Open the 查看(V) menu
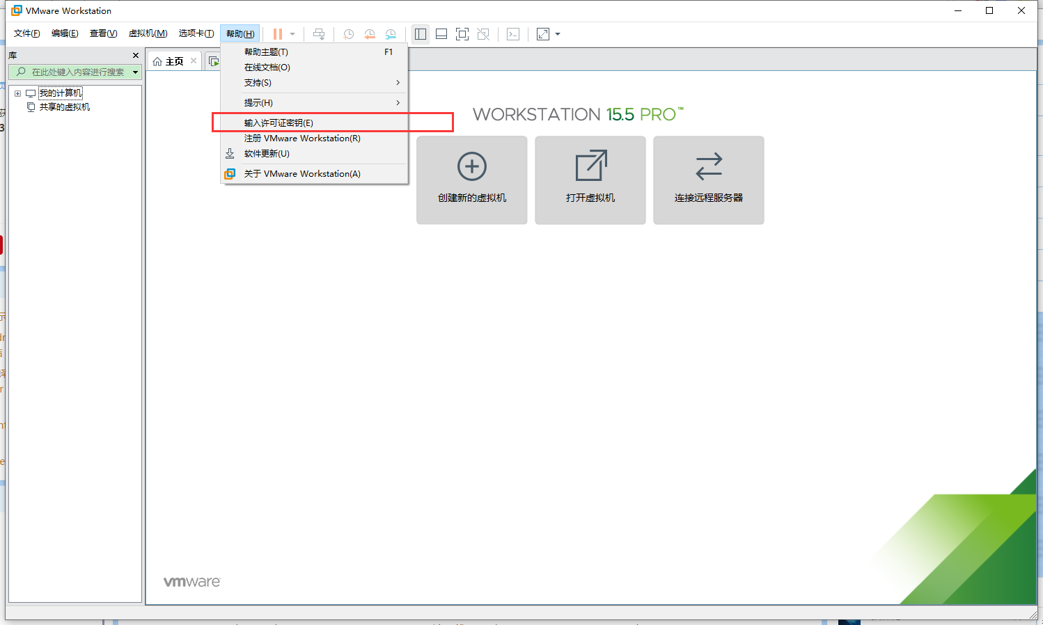 point(103,33)
